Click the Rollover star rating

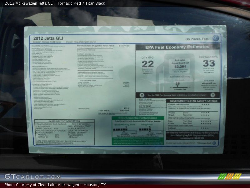pyautogui.click(x=205, y=128)
